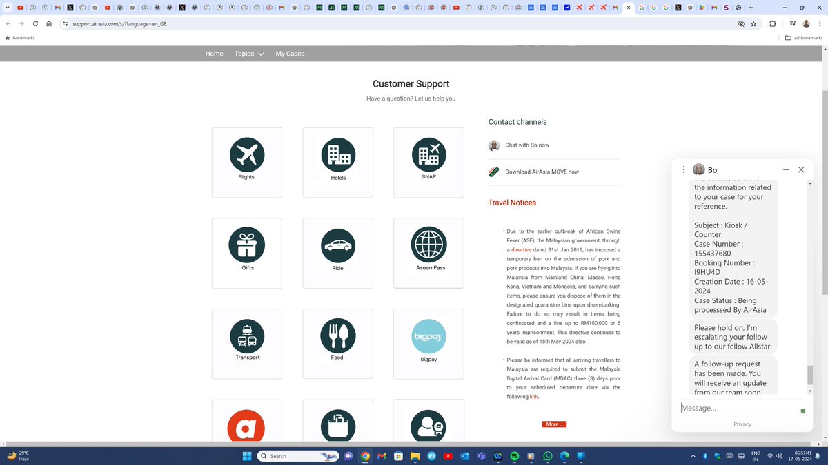Go to Chrome home page button
The width and height of the screenshot is (828, 465).
(x=49, y=23)
